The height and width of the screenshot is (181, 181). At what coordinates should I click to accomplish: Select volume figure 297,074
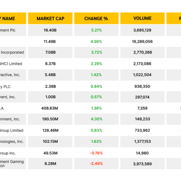click(142, 97)
